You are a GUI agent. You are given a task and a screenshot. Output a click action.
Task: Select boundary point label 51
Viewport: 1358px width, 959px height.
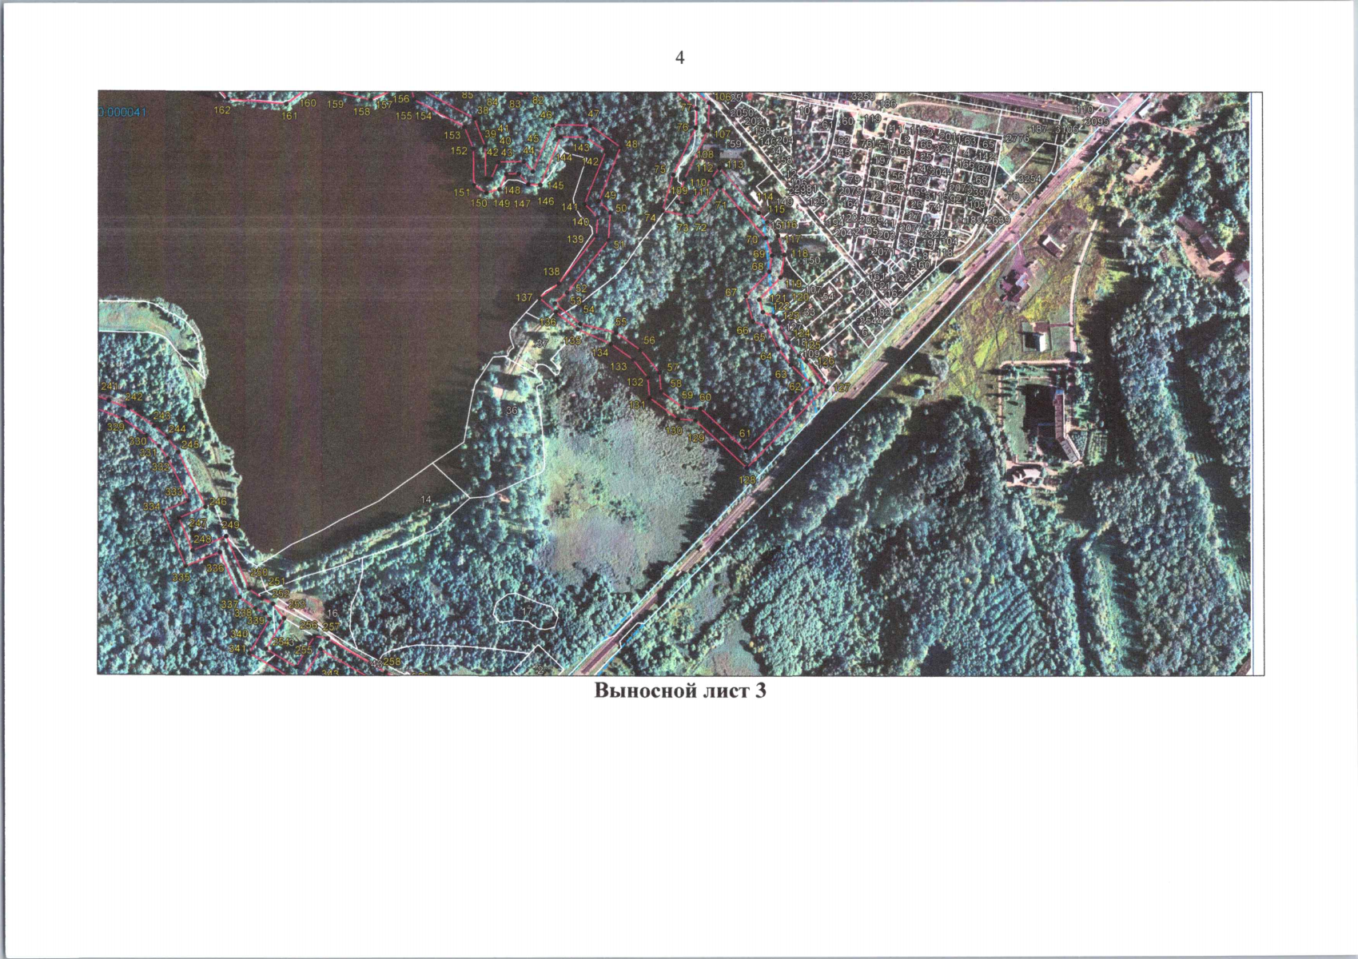619,245
